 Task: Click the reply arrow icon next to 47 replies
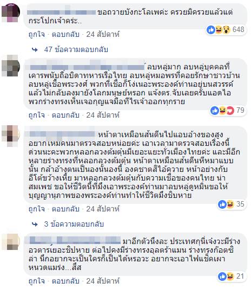coord(35,50)
